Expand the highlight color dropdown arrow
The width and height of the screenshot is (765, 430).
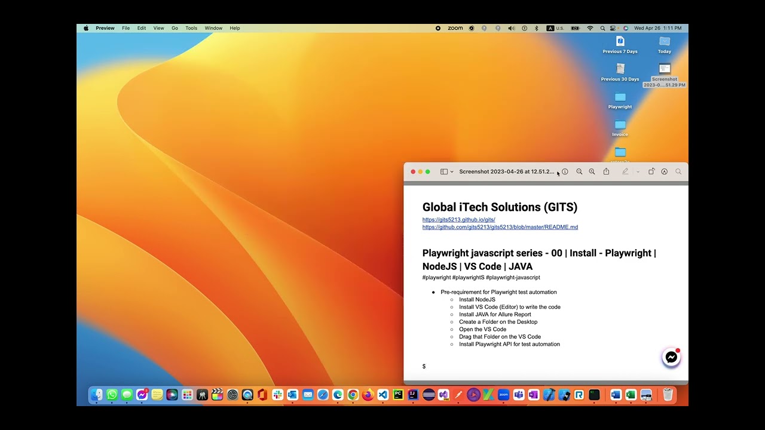click(638, 171)
